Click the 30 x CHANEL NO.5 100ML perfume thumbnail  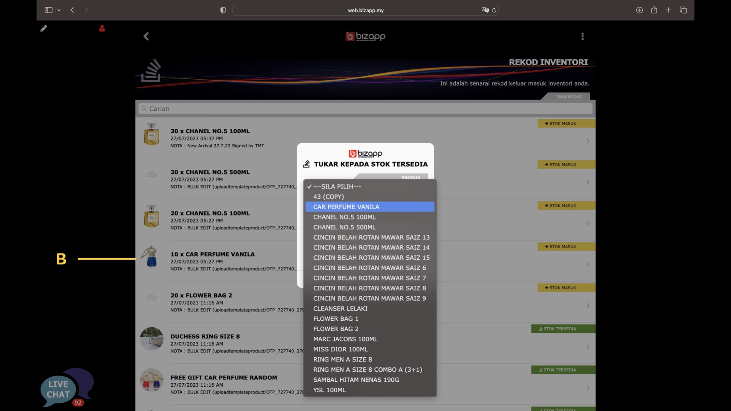(x=152, y=134)
